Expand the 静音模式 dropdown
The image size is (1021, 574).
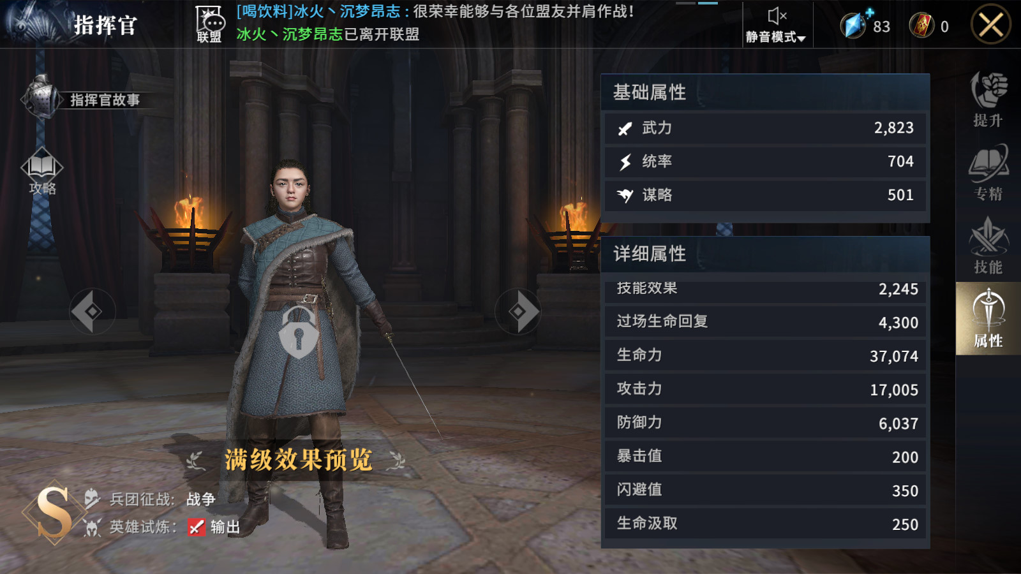(x=776, y=37)
